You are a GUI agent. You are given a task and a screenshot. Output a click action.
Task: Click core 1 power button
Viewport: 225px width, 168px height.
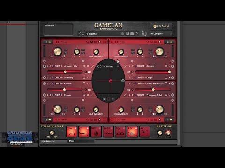[x=45, y=61]
